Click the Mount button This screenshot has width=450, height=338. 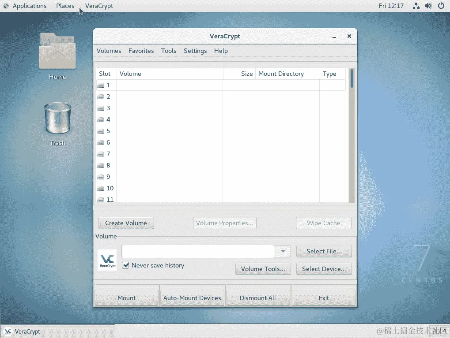click(127, 298)
